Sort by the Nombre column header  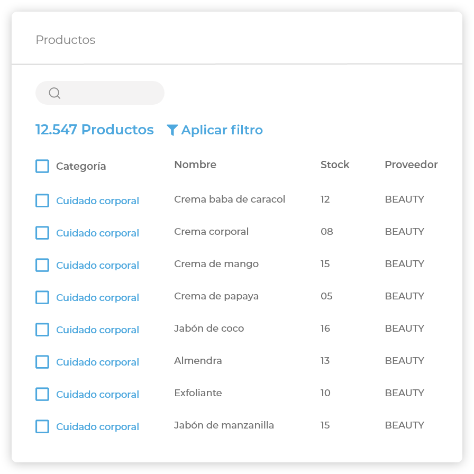coord(195,165)
